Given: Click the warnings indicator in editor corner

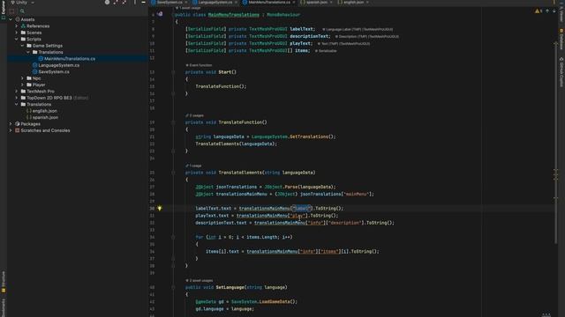Looking at the screenshot, I should [x=539, y=11].
